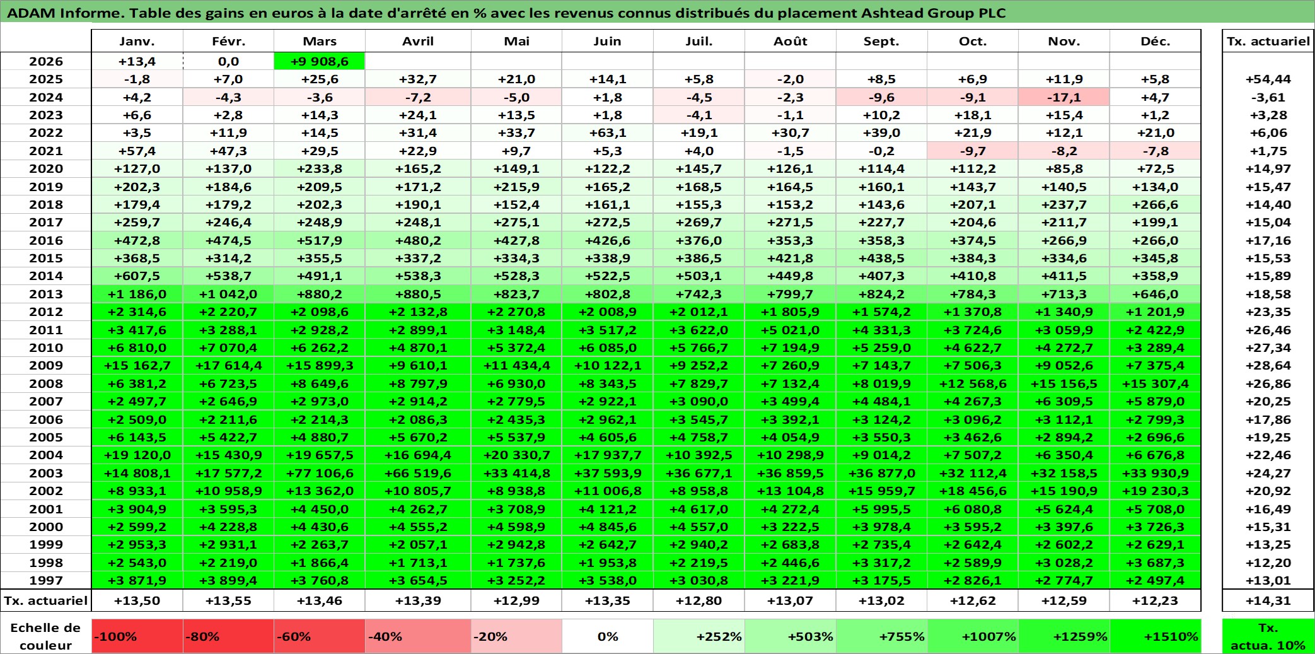
Task: Click the -60% color swatch
Action: tap(320, 636)
